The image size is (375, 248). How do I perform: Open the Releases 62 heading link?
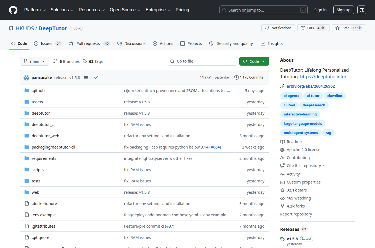(294, 229)
